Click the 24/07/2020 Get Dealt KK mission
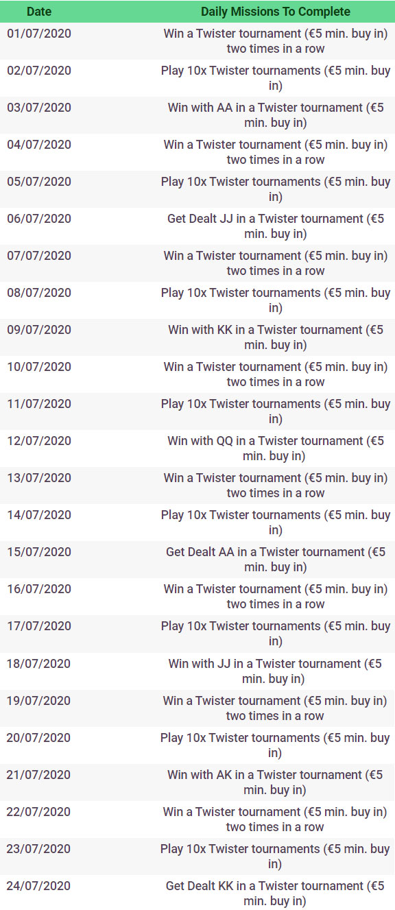 [x=276, y=894]
